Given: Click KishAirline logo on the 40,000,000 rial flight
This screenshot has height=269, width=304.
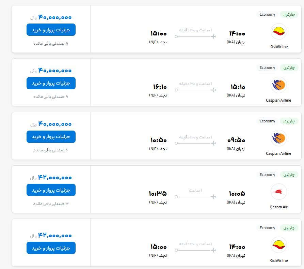Looking at the screenshot, I should (x=278, y=31).
